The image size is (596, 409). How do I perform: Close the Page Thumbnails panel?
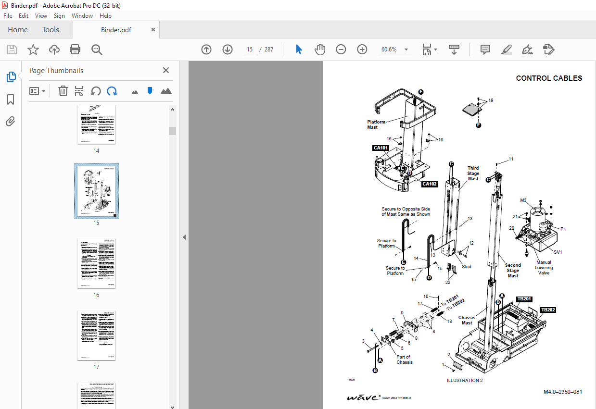(166, 70)
